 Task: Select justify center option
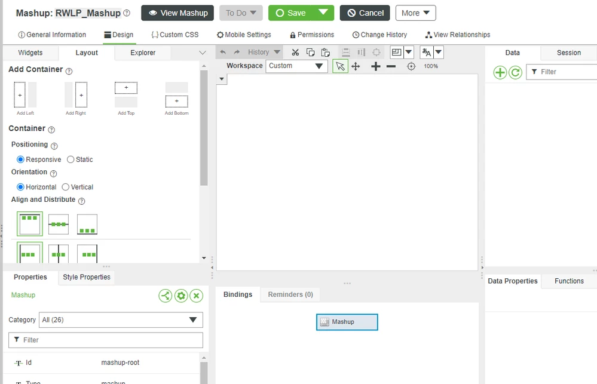(x=59, y=254)
